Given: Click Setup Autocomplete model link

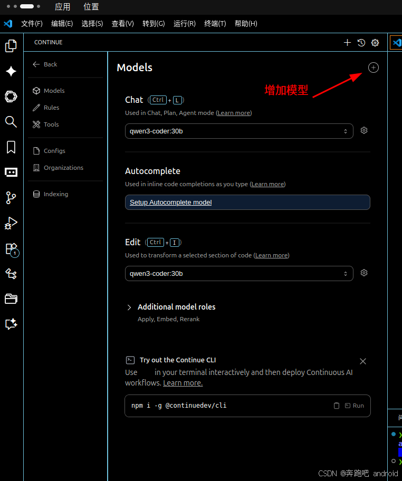Looking at the screenshot, I should pyautogui.click(x=170, y=203).
